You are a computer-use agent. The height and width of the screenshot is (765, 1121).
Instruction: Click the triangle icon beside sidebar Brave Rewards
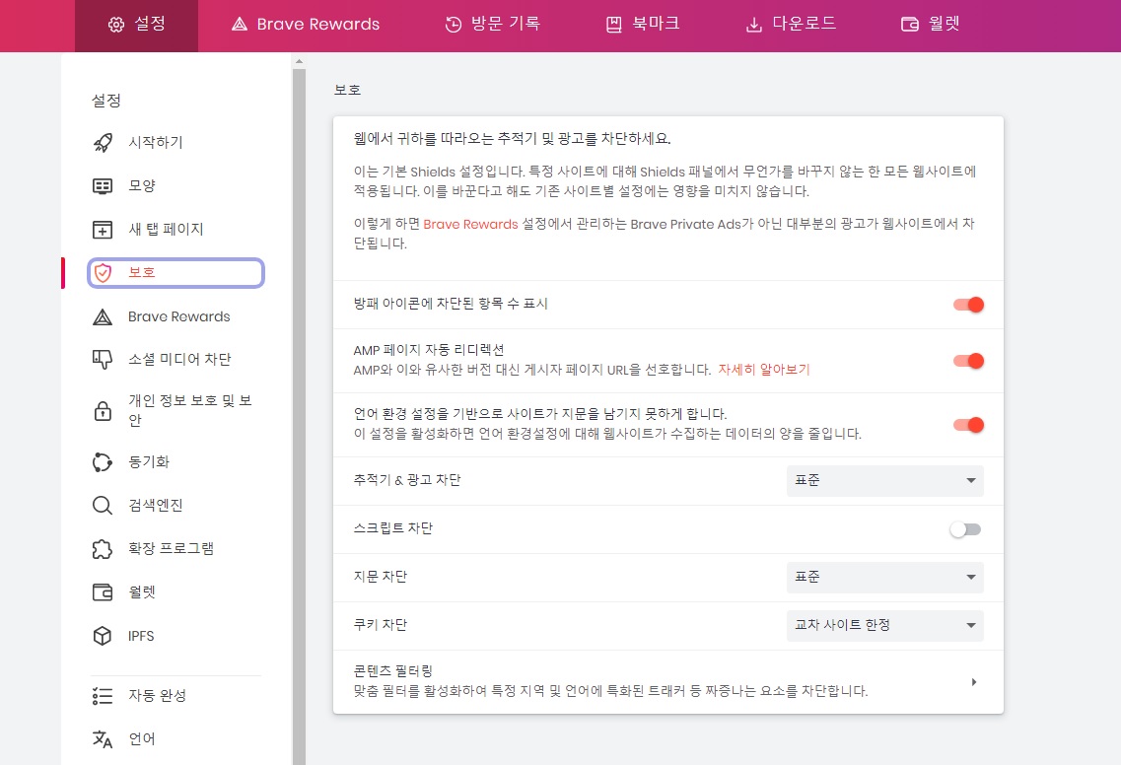coord(103,316)
